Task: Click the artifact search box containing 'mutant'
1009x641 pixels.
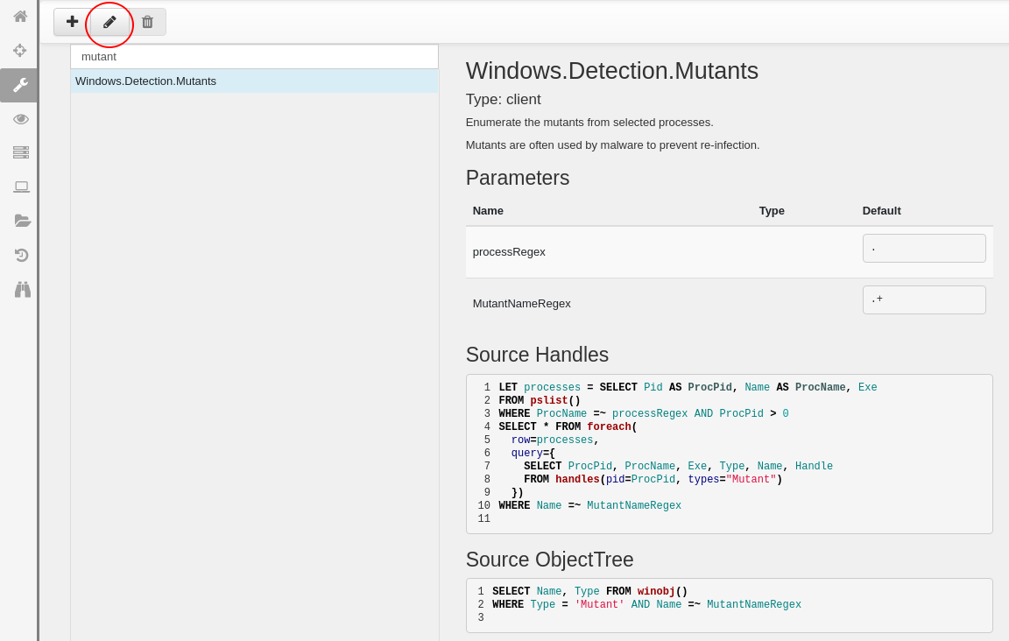Action: coord(254,57)
